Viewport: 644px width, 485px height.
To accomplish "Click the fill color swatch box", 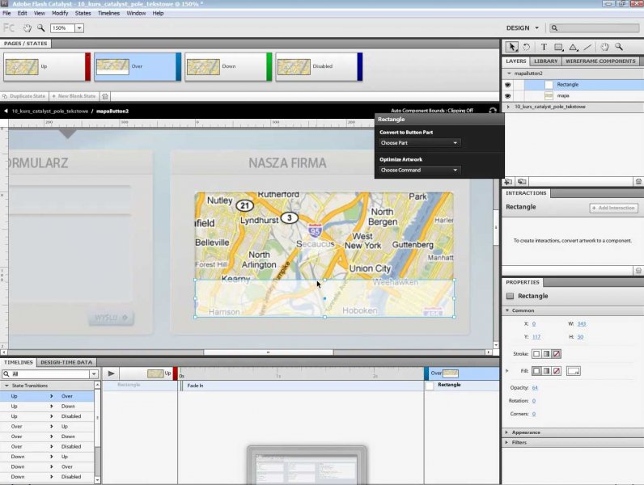I will pos(574,371).
